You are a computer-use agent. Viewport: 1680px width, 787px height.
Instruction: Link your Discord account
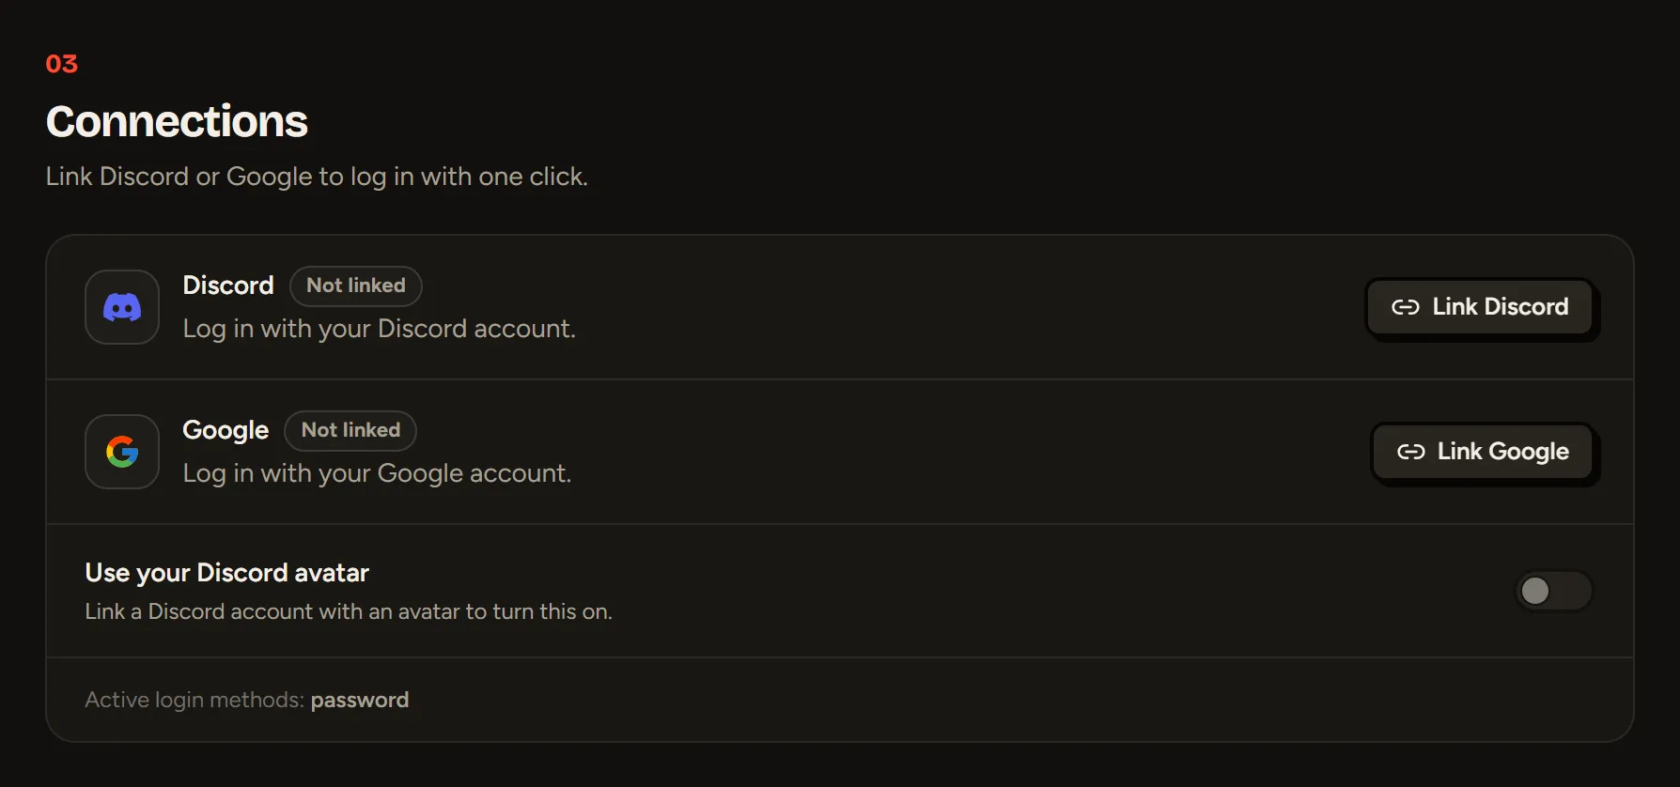point(1480,307)
